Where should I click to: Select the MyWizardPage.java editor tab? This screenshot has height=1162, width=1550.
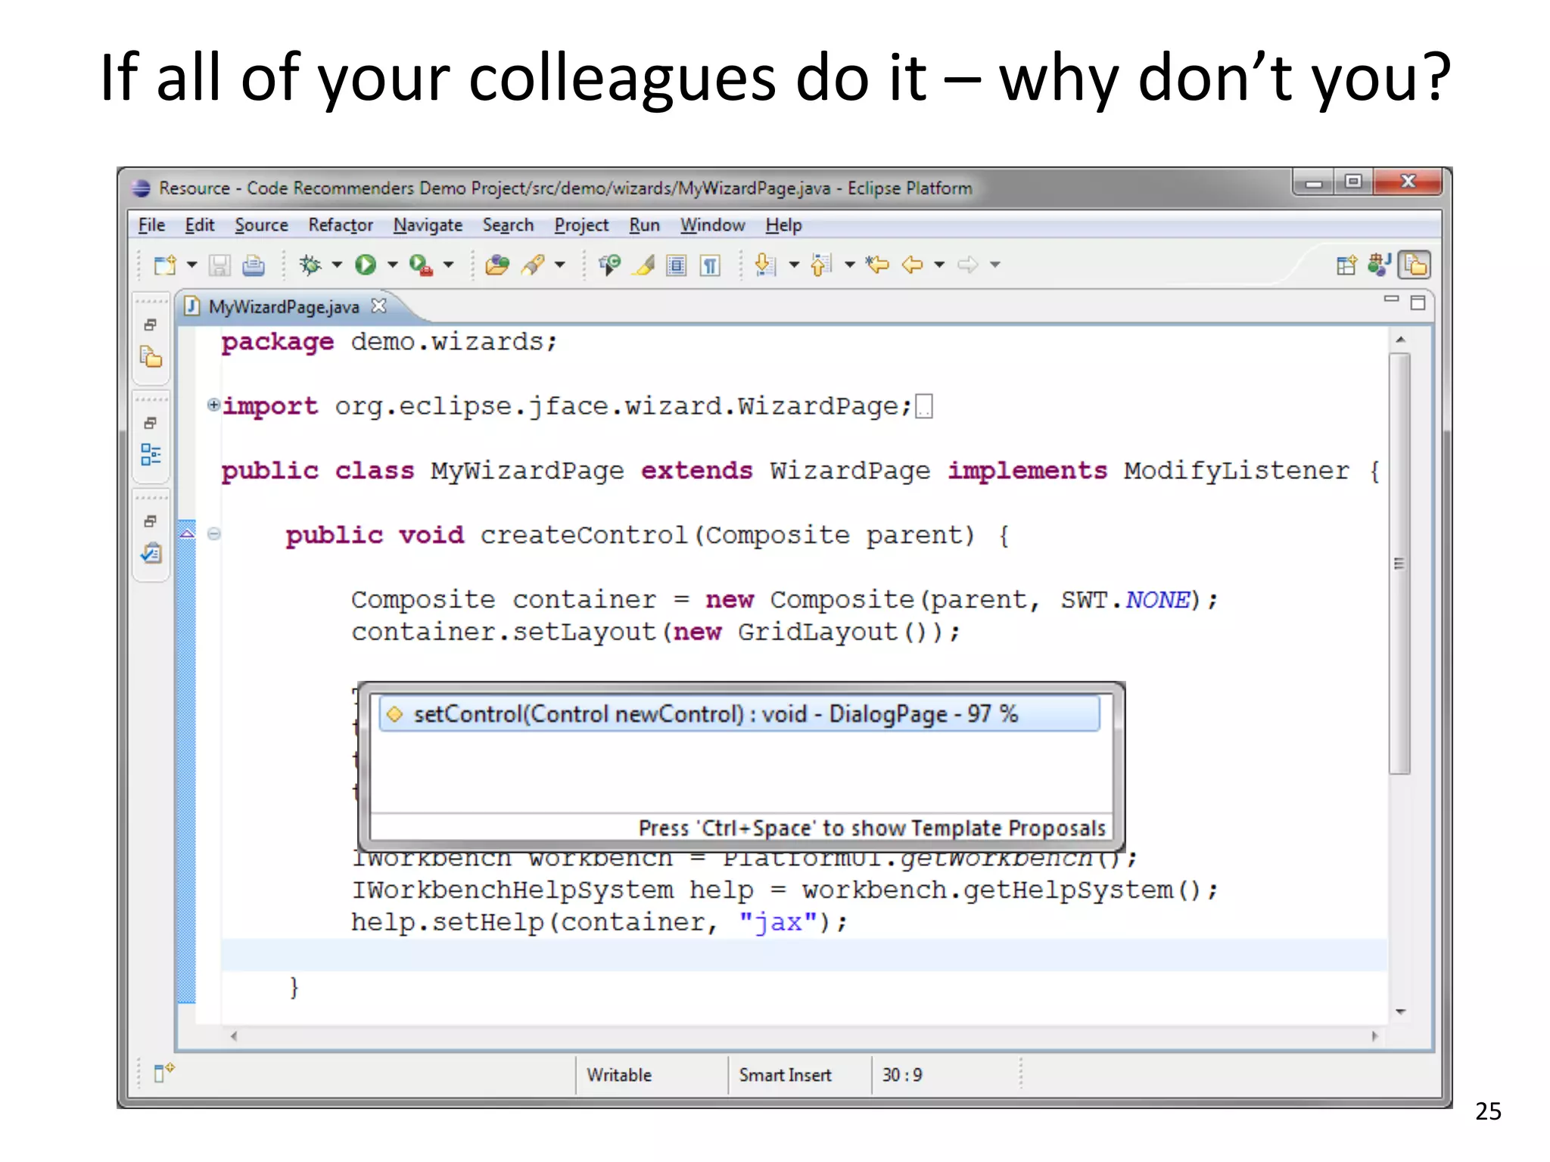coord(283,306)
